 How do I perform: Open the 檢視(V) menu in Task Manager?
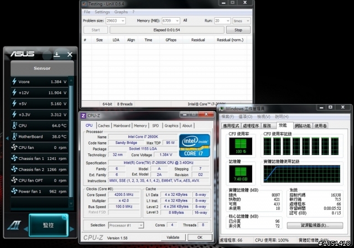(263, 117)
